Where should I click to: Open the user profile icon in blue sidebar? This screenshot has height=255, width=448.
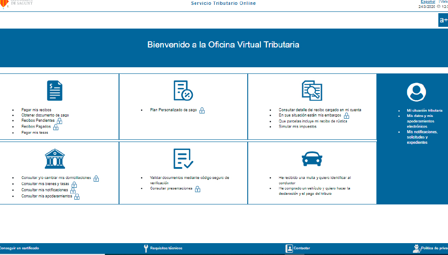point(415,92)
